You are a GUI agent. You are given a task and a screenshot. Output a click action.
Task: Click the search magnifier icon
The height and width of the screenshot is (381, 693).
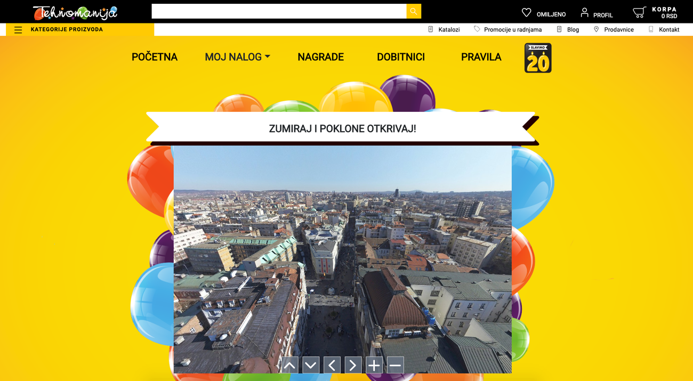click(414, 11)
